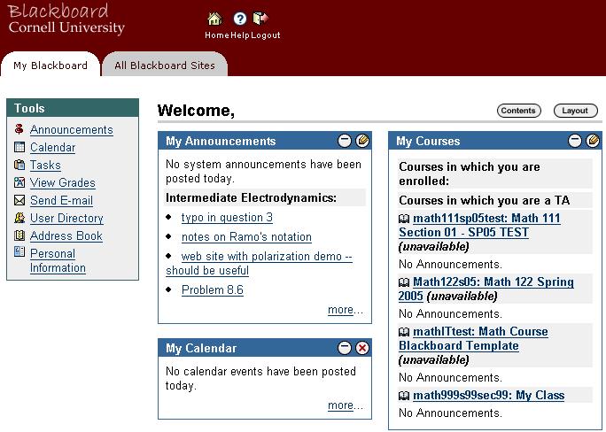Click 'No calendar events have been posted today.' text
This screenshot has width=606, height=432.
point(260,378)
